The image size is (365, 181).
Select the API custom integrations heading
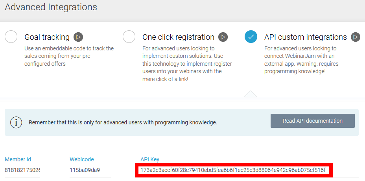tap(305, 37)
